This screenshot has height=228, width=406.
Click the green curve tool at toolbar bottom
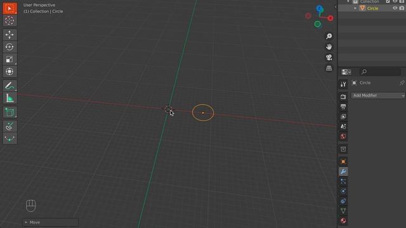[10, 139]
